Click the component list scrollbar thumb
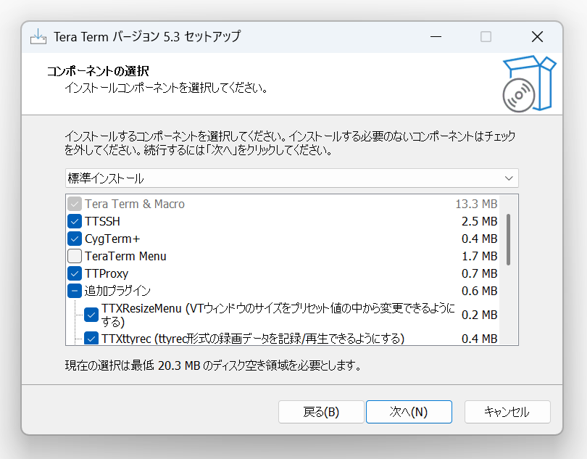The width and height of the screenshot is (587, 459). pyautogui.click(x=508, y=239)
